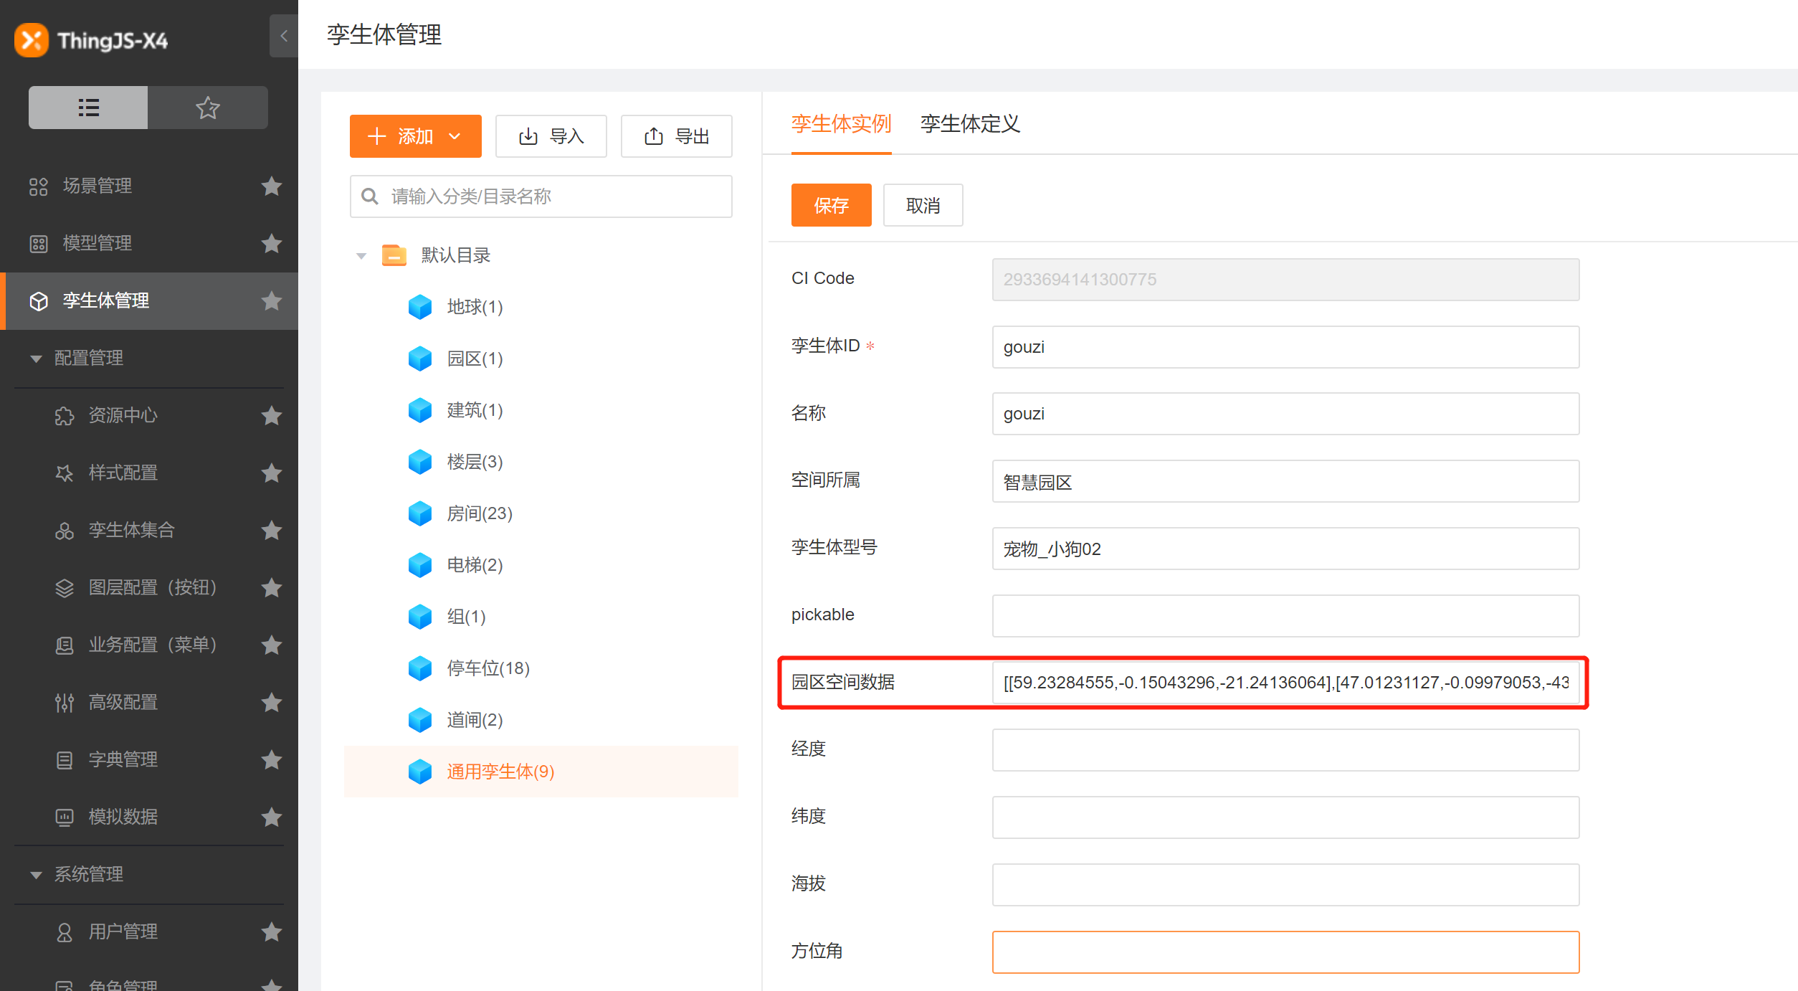Toggle favorite star for 资源中心
Screen dimensions: 1798x991
click(271, 415)
